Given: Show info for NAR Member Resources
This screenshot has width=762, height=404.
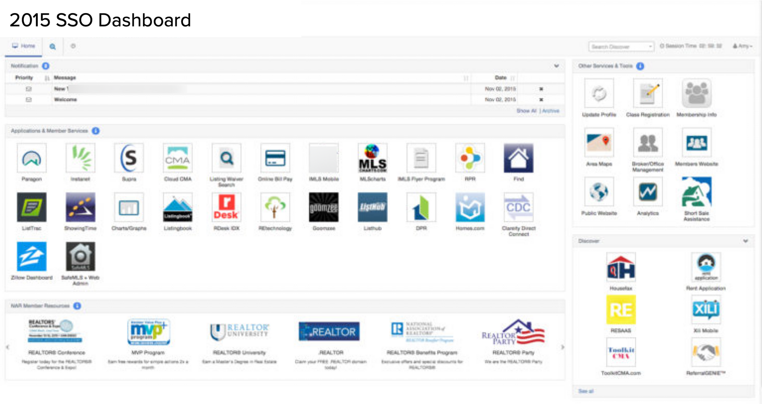Looking at the screenshot, I should 77,306.
